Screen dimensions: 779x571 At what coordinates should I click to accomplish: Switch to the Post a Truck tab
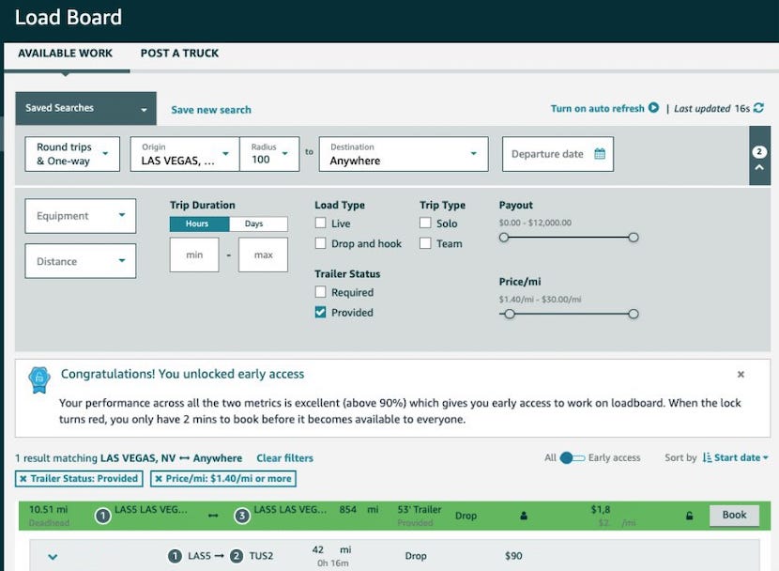coord(179,54)
